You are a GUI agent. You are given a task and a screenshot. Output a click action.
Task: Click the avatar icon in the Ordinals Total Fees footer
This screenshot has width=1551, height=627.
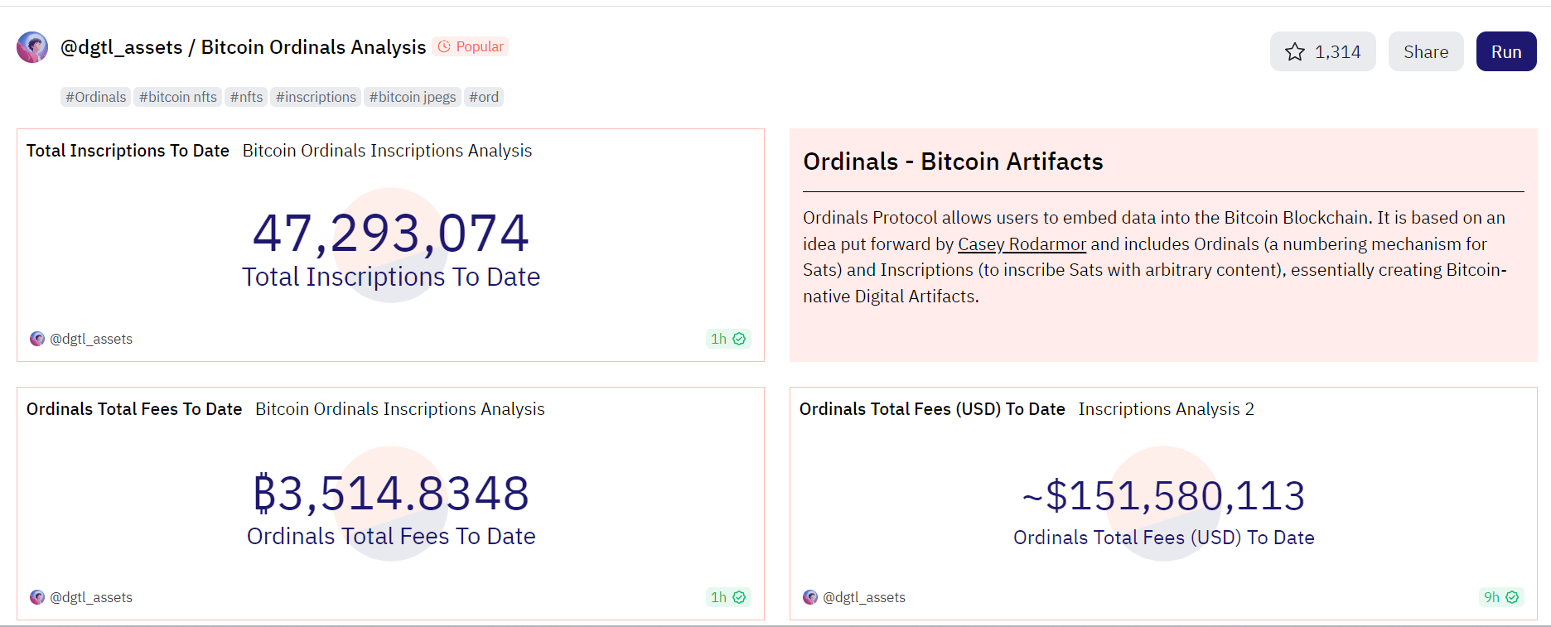click(x=36, y=597)
